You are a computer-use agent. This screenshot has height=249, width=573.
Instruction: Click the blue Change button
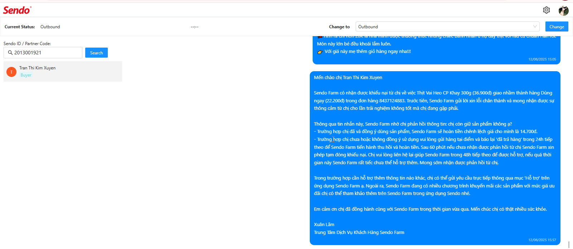(x=557, y=26)
